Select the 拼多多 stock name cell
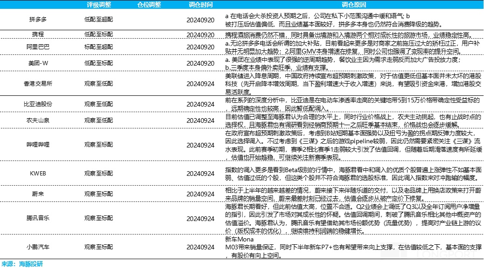484x268 pixels. tap(38, 20)
